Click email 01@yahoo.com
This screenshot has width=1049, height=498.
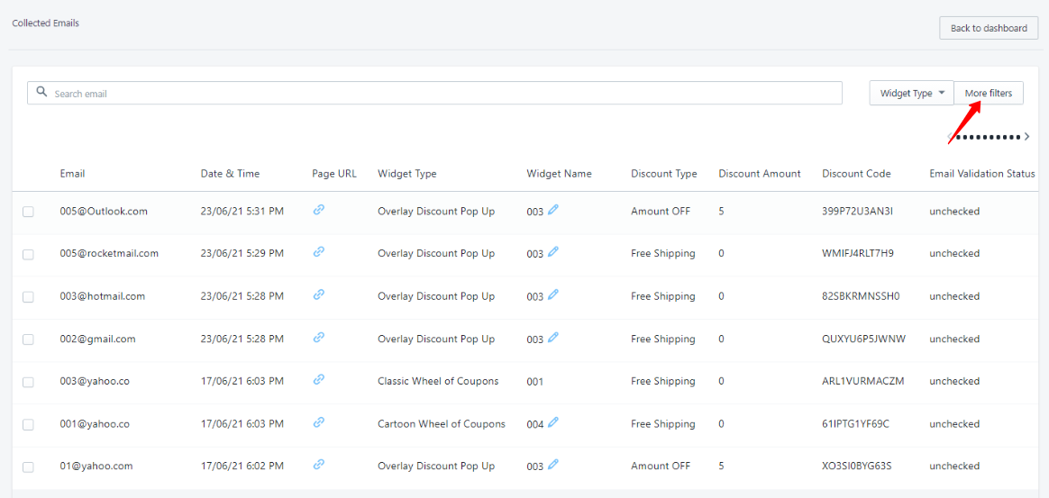(x=96, y=466)
